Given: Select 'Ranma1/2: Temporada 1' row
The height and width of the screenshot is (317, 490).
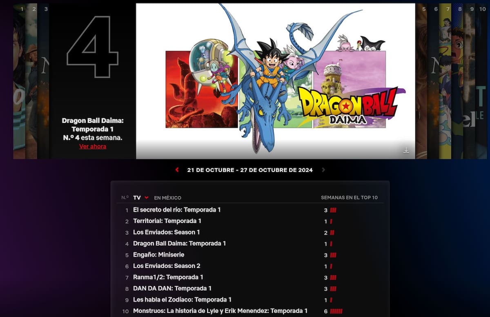Looking at the screenshot, I should [250, 277].
